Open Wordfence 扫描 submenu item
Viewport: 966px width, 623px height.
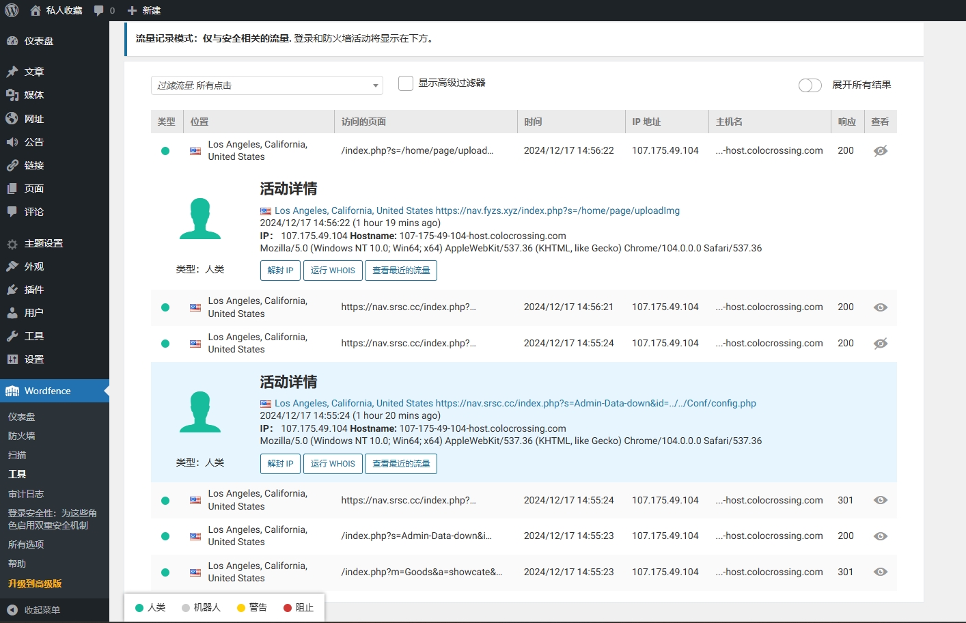17,455
